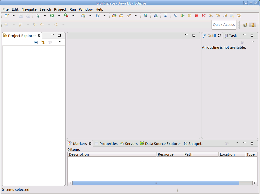Click the New wizard icon in the toolbar
The width and height of the screenshot is (260, 194).
point(7,15)
